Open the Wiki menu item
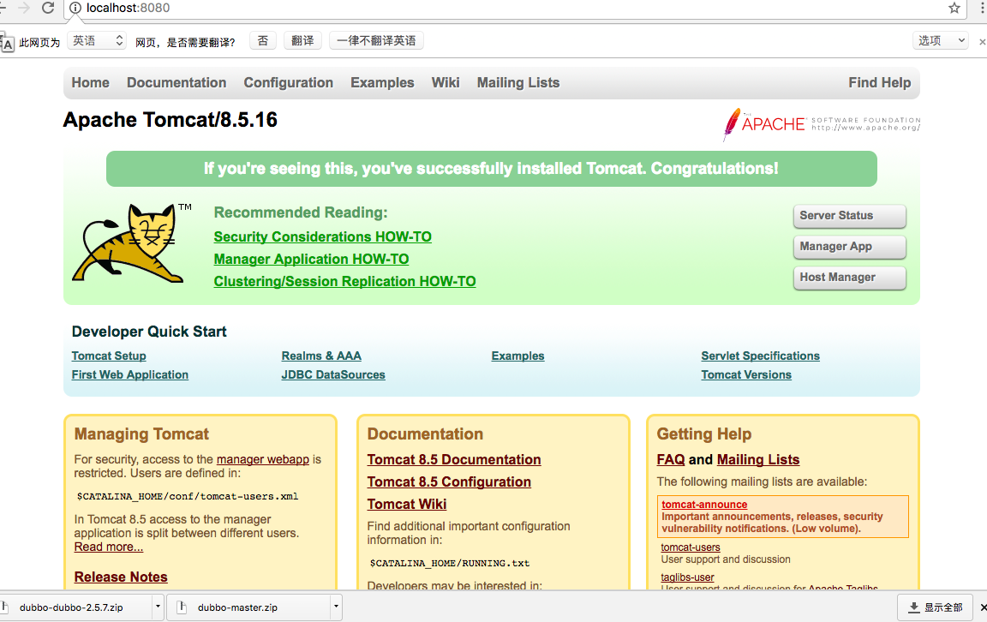The image size is (987, 622). tap(445, 82)
